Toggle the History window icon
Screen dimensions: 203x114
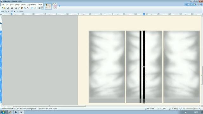pyautogui.click(x=189, y=4)
